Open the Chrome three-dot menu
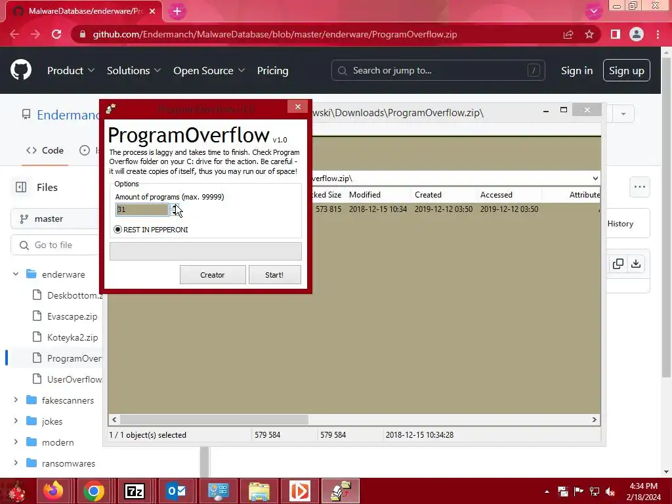Screen dimensions: 672x504 [658, 34]
